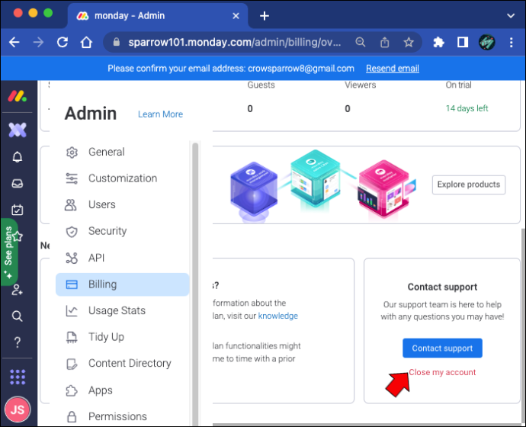Open the monday work management product icon
The width and height of the screenshot is (526, 427).
tap(18, 130)
